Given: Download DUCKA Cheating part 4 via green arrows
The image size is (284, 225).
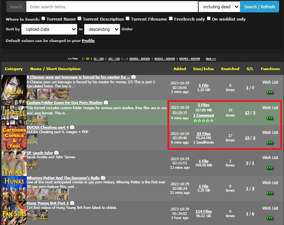Looking at the screenshot, I should coord(270,143).
